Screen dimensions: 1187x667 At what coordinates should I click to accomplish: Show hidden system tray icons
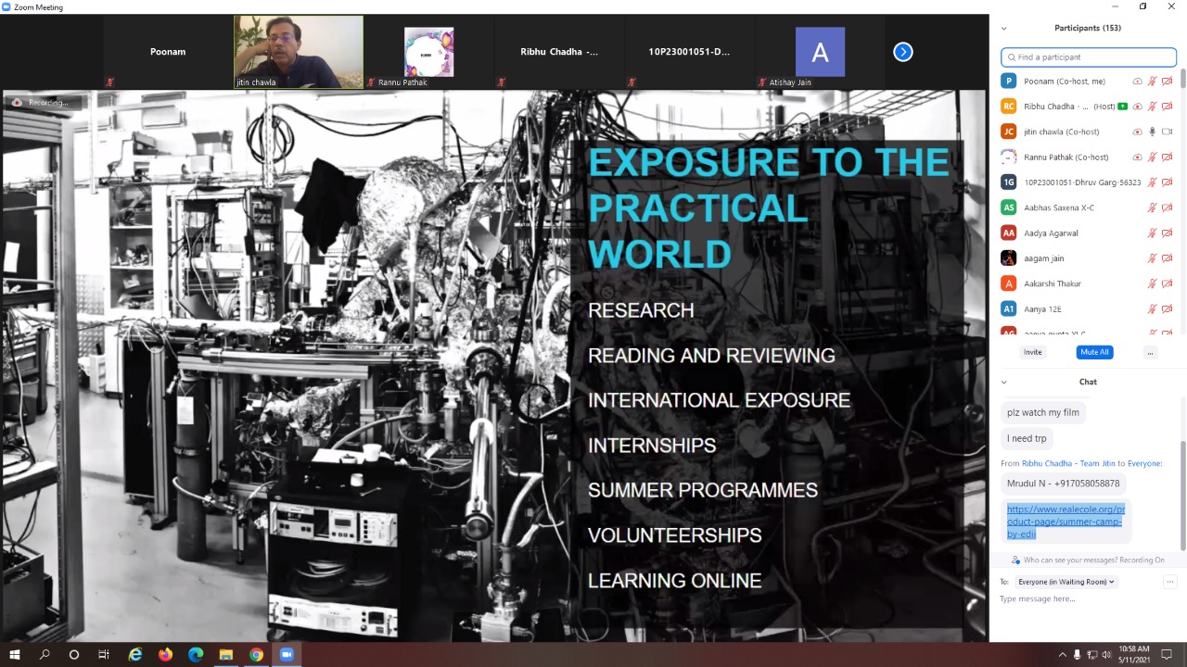coord(1063,654)
